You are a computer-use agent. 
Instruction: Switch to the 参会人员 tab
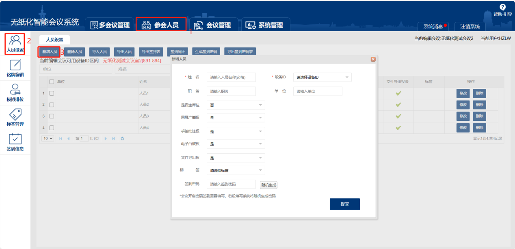click(161, 24)
